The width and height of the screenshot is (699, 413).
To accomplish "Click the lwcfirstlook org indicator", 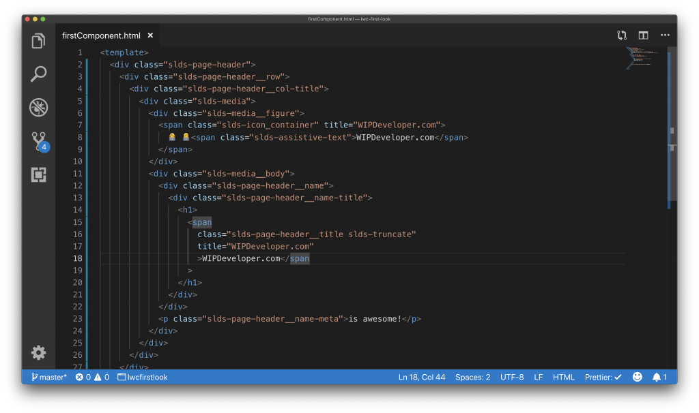I will point(143,377).
